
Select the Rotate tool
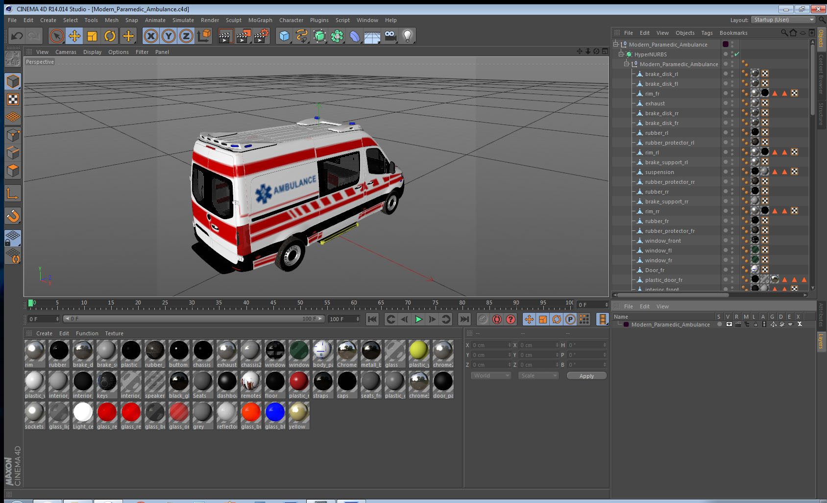(x=110, y=36)
